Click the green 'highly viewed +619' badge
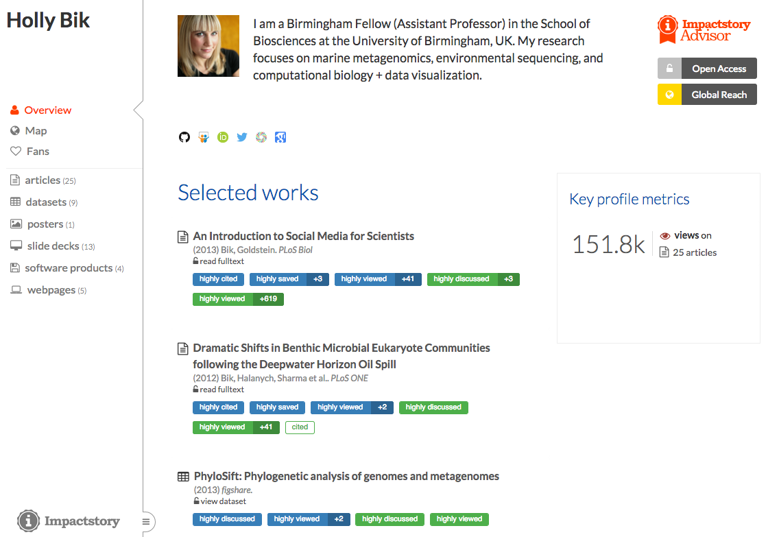This screenshot has width=779, height=537. pyautogui.click(x=238, y=299)
